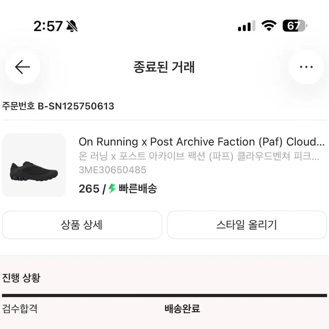Open the three-dot more options menu
Viewport: 329px width, 329px height.
[306, 66]
